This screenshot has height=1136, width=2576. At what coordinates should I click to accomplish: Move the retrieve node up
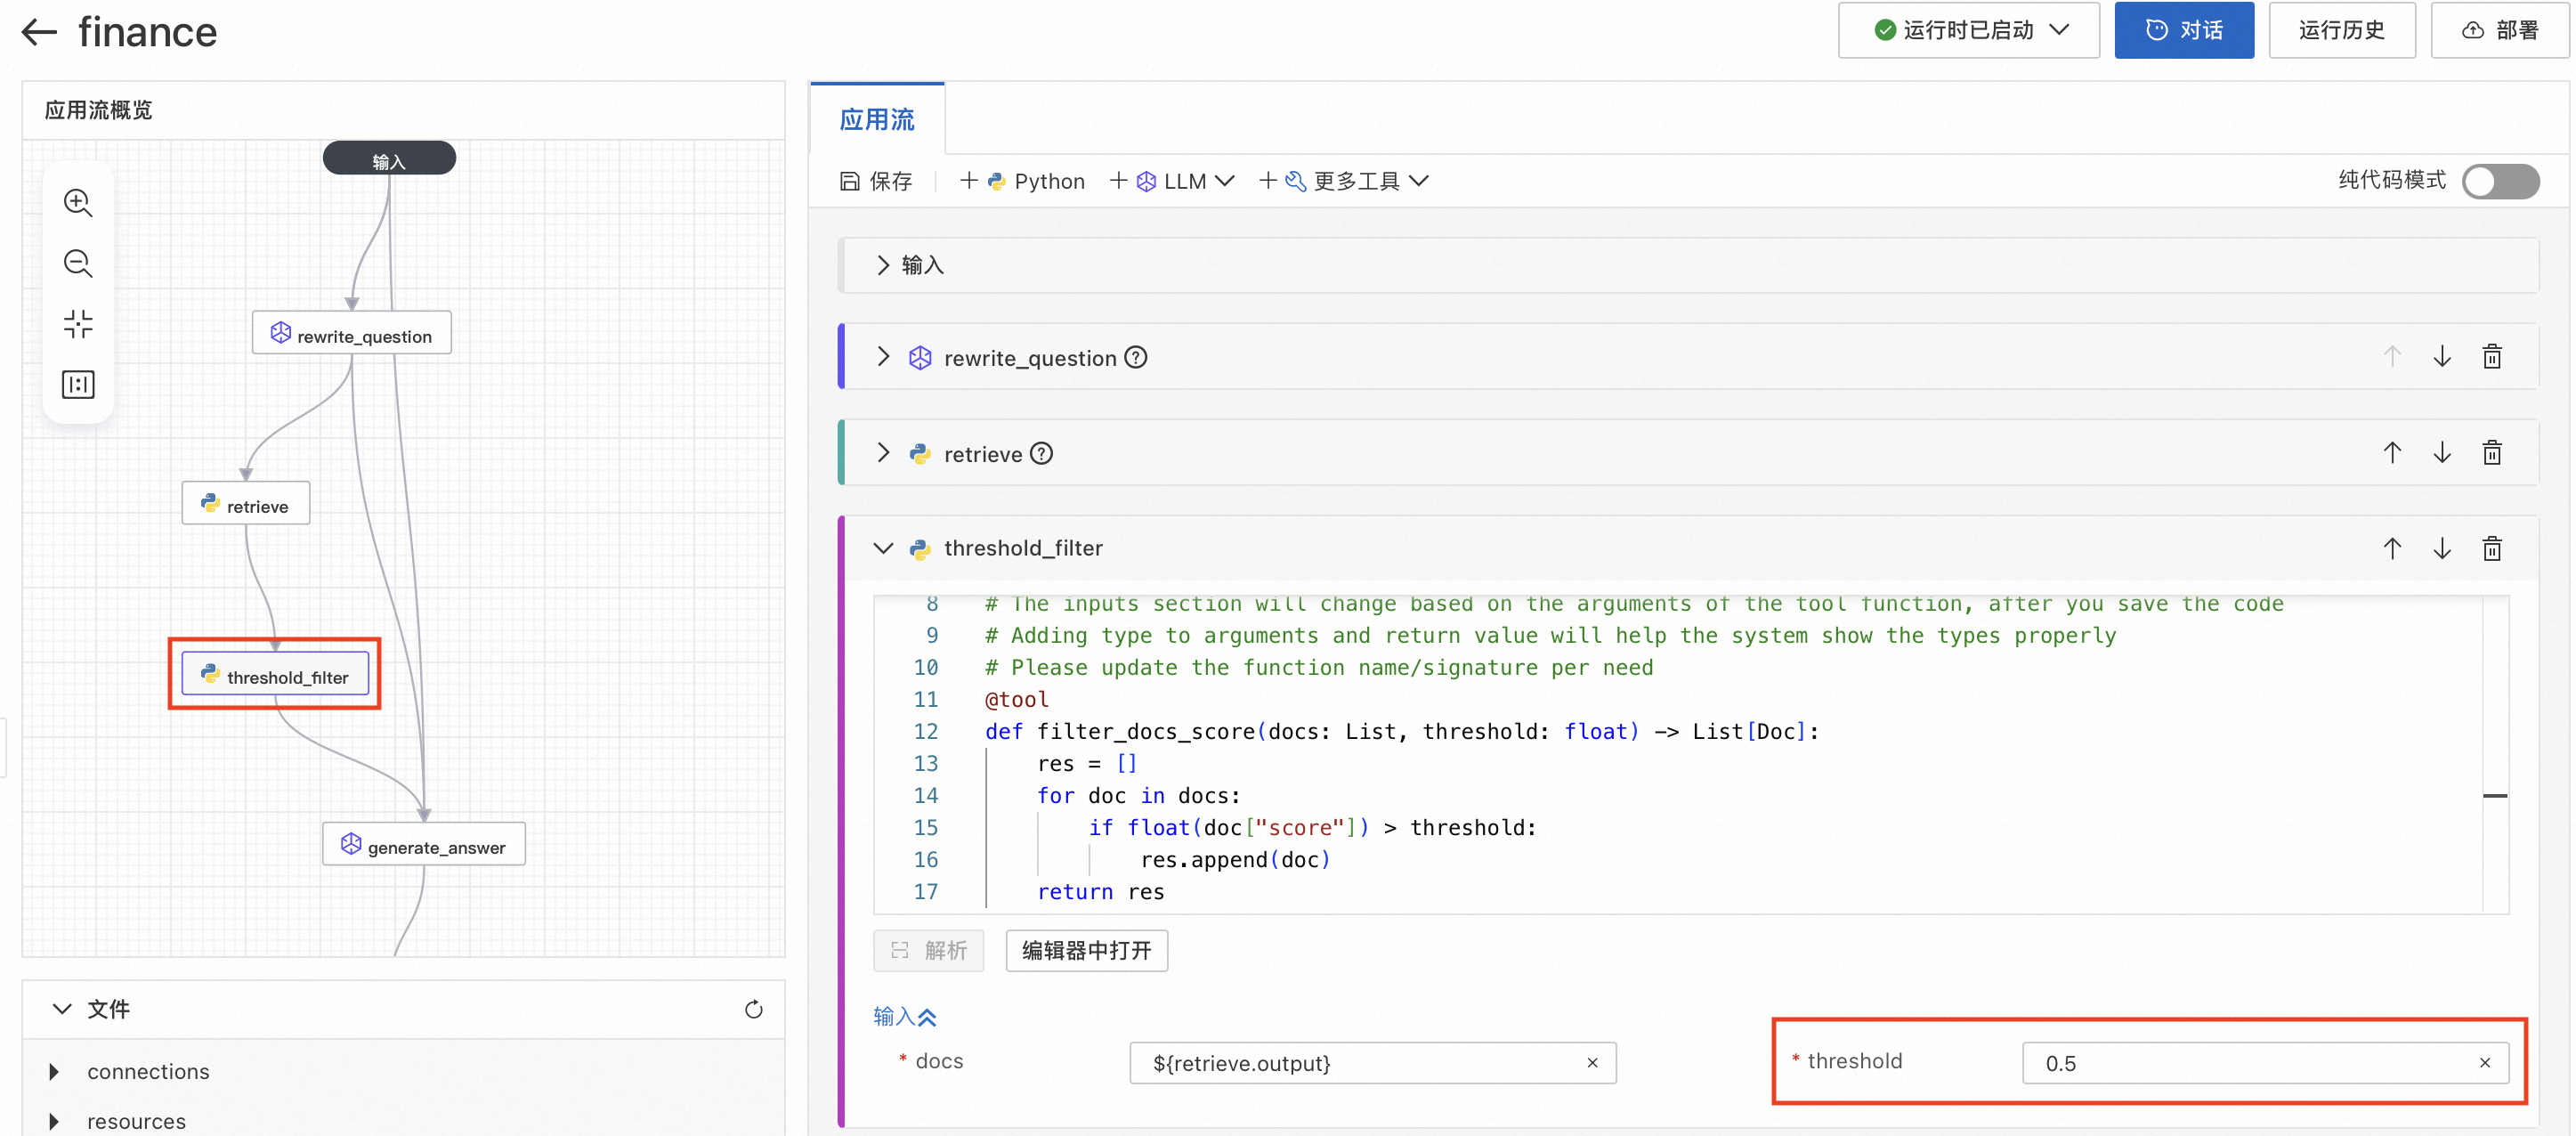click(x=2391, y=453)
